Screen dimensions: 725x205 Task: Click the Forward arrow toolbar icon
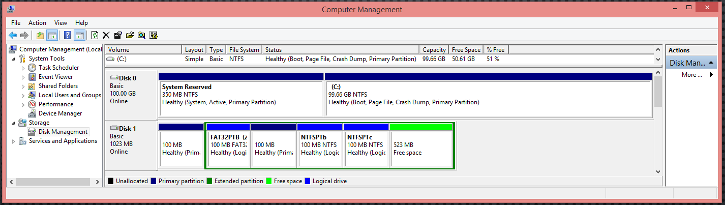[x=24, y=35]
